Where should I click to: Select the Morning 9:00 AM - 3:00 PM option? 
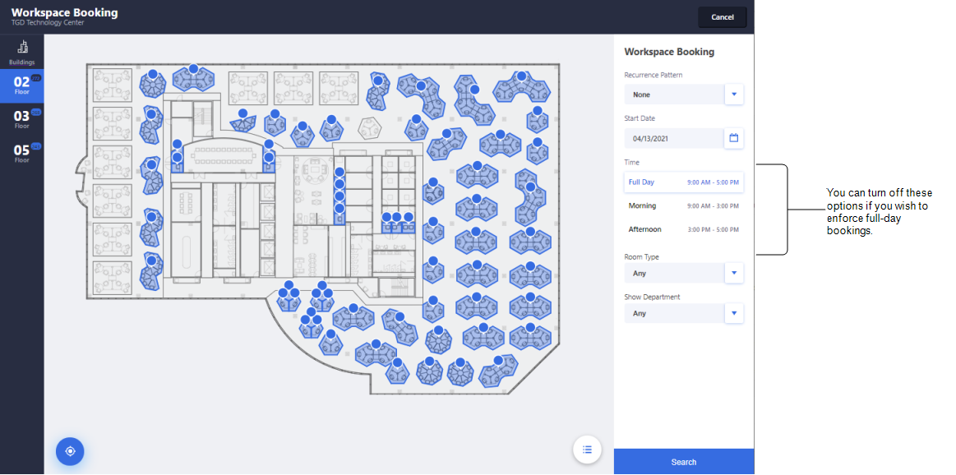click(683, 205)
